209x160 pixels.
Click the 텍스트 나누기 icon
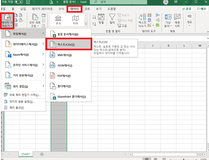pos(142,17)
